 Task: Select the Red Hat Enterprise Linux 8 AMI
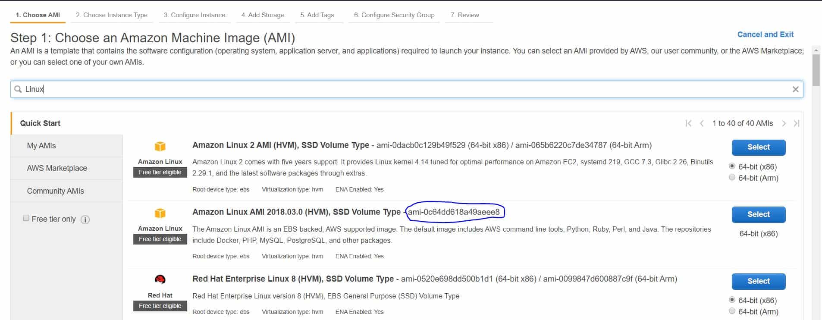(759, 281)
